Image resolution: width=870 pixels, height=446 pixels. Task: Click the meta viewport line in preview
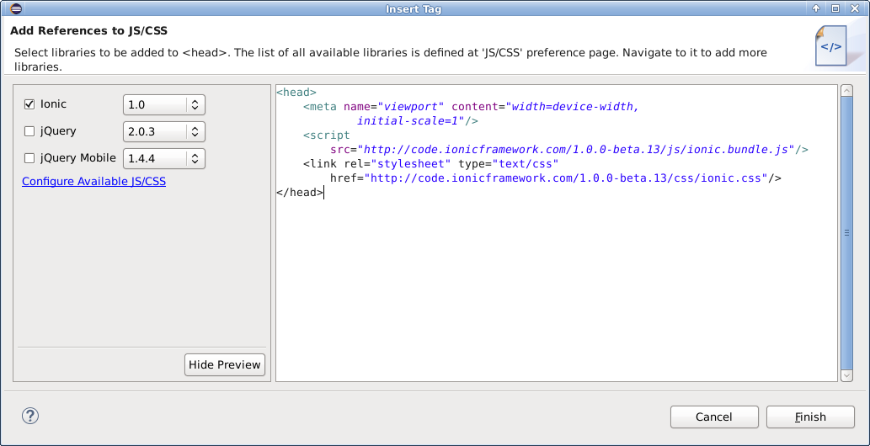(x=471, y=107)
